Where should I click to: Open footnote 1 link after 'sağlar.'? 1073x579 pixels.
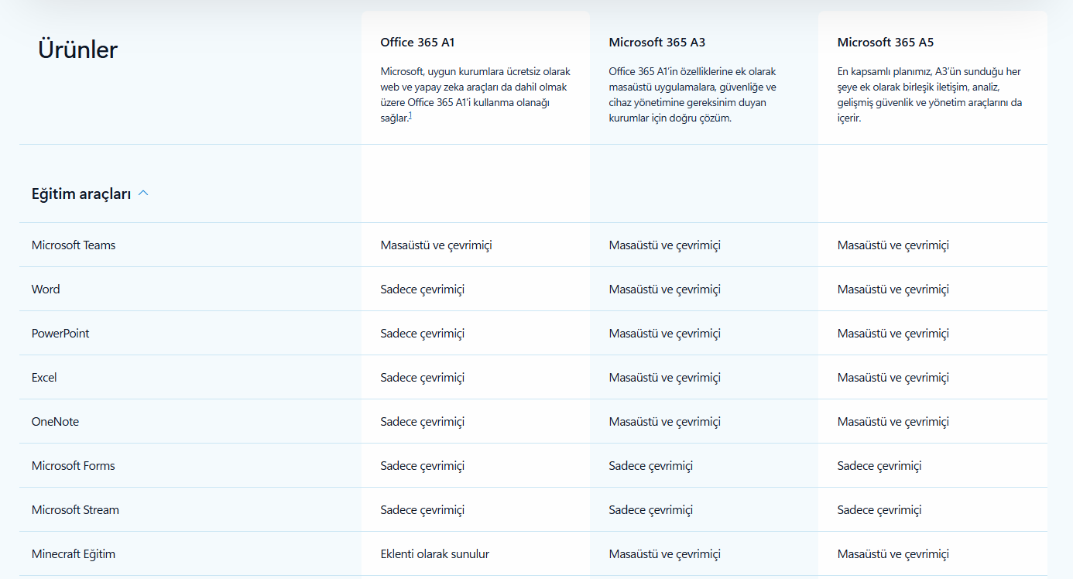coord(410,116)
